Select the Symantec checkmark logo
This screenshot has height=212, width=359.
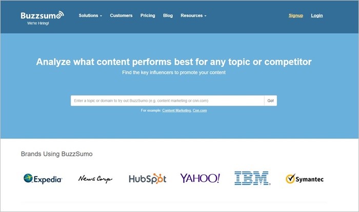click(x=305, y=179)
